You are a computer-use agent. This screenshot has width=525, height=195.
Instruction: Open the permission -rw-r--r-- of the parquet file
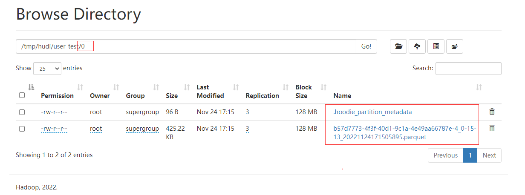point(54,129)
